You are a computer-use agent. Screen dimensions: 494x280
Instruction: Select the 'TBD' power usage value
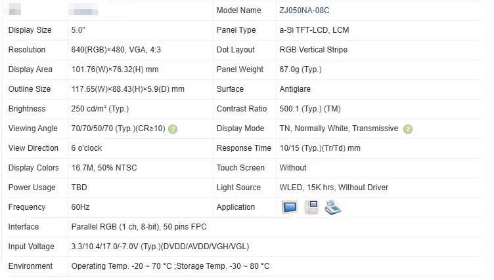tap(79, 188)
